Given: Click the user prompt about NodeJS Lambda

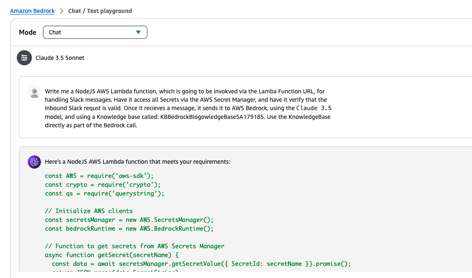Looking at the screenshot, I should (188, 108).
